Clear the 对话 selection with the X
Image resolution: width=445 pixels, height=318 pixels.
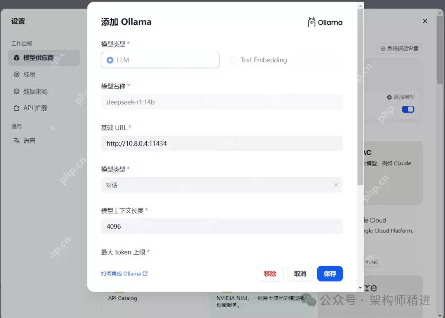coord(336,185)
